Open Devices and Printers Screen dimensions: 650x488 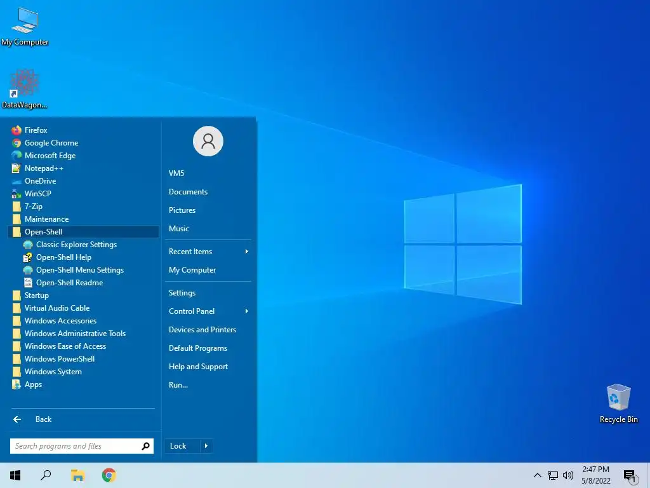click(x=208, y=330)
